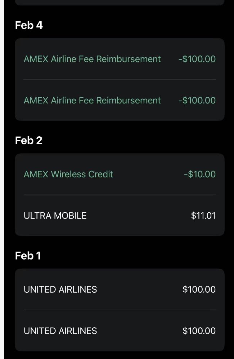Click the upper $100.00 United Airlines amount
The width and height of the screenshot is (234, 359).
199,289
